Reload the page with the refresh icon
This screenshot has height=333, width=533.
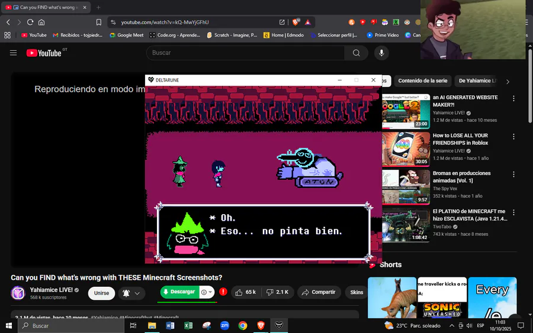[x=30, y=22]
